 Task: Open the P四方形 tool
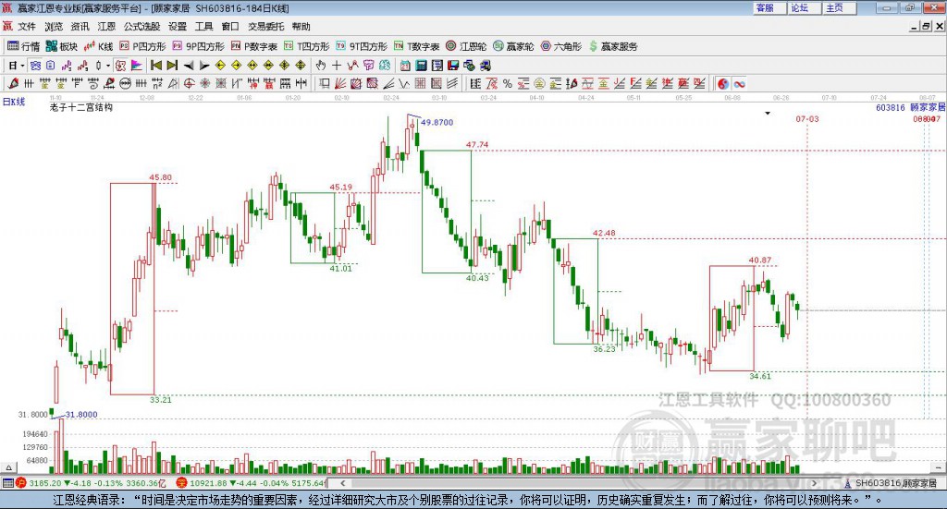[x=142, y=46]
